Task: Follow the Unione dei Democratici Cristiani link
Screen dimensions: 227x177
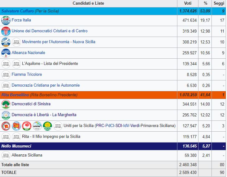Action: pyautogui.click(x=50, y=31)
